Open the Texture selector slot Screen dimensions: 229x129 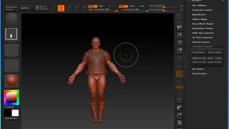coord(11,66)
